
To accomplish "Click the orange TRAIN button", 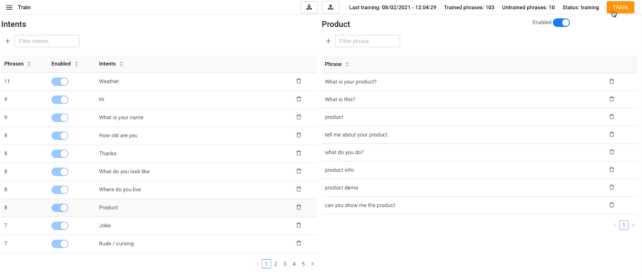I will point(620,7).
